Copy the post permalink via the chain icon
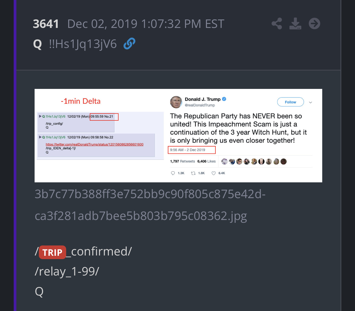Screen dimensions: 355x311 pos(129,43)
